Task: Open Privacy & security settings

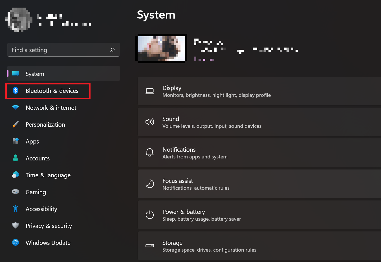Action: 64,226
